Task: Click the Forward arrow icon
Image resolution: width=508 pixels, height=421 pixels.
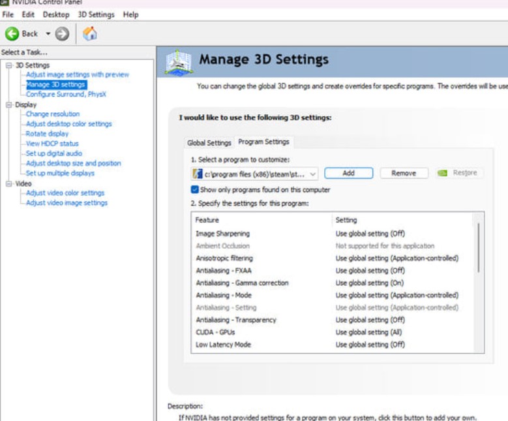Action: [62, 33]
